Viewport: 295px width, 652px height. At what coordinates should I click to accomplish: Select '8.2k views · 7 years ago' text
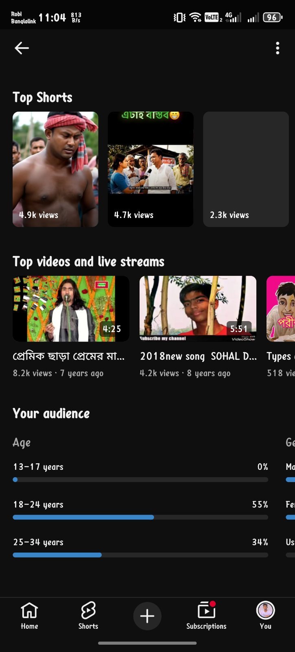(58, 373)
